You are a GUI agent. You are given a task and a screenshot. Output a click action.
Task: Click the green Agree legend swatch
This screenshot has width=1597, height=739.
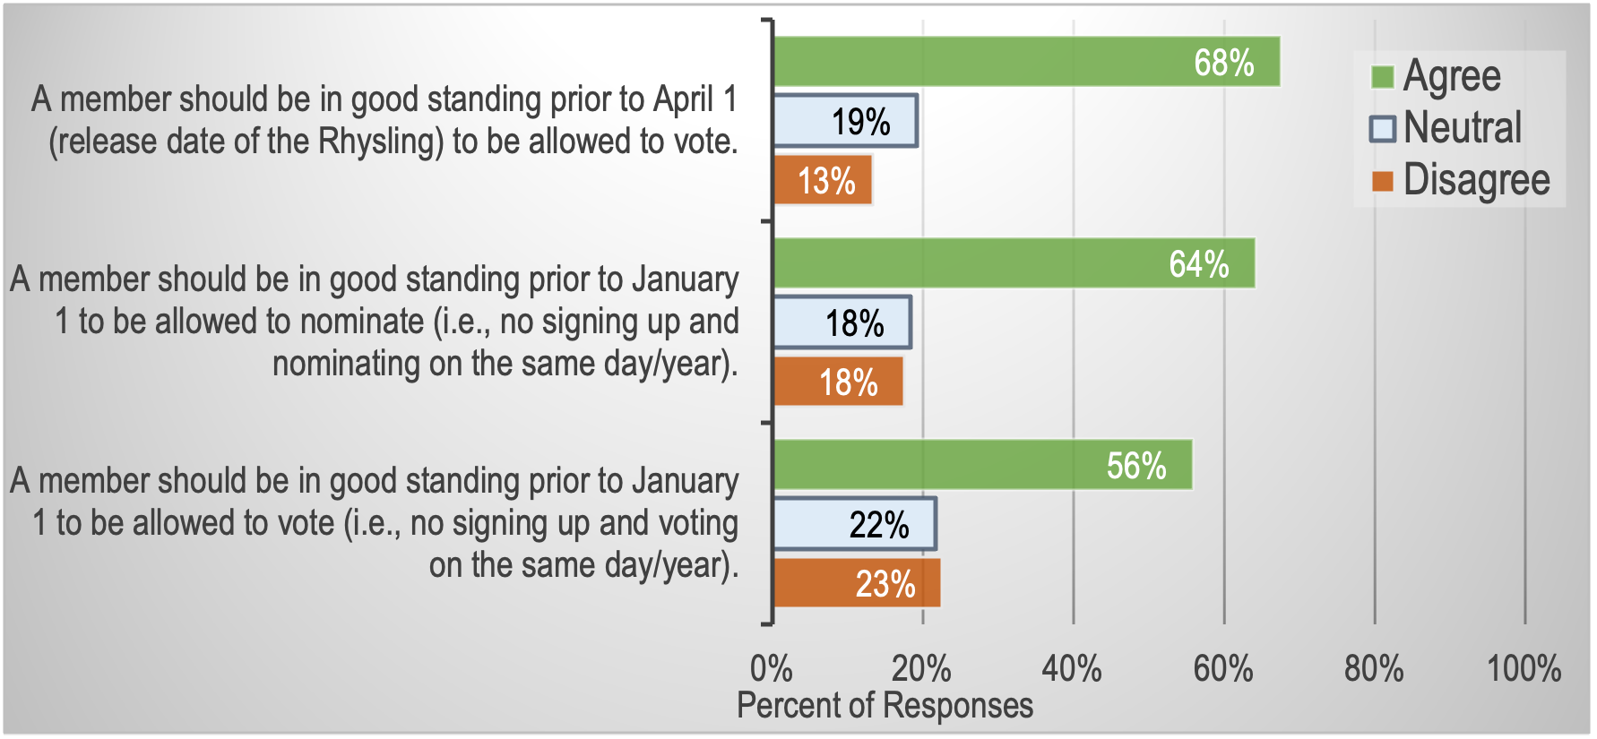(x=1383, y=77)
